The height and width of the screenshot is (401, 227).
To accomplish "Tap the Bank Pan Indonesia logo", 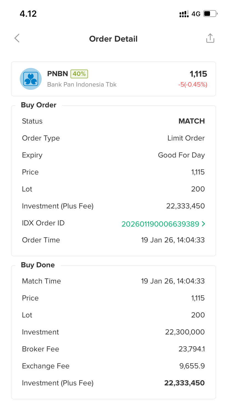I will 31,79.
